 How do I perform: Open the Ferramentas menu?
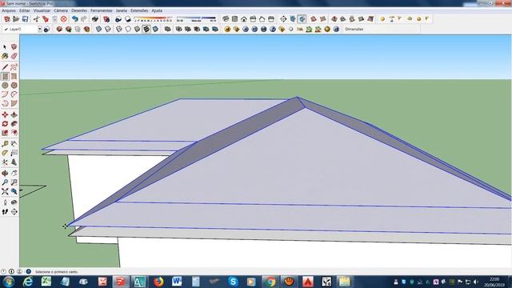click(102, 10)
